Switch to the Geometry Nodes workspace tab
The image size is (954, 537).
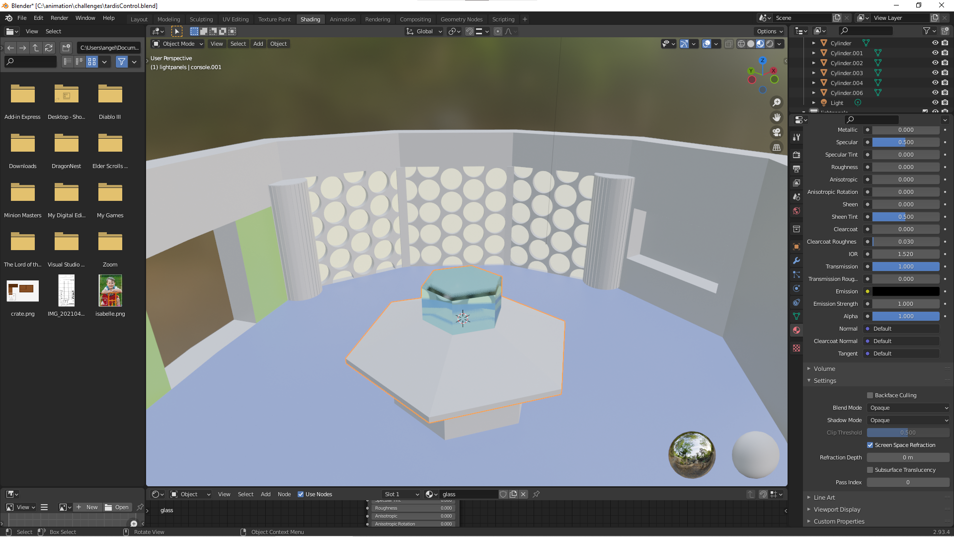pos(461,19)
